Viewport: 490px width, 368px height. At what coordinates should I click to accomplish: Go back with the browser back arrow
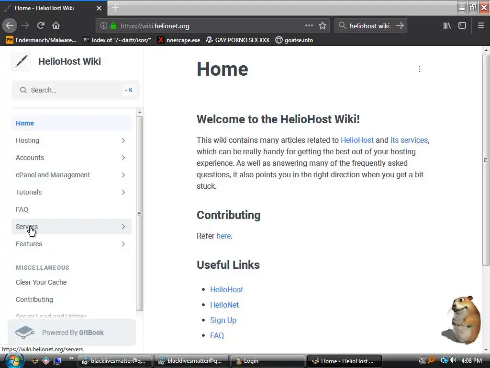[10, 26]
